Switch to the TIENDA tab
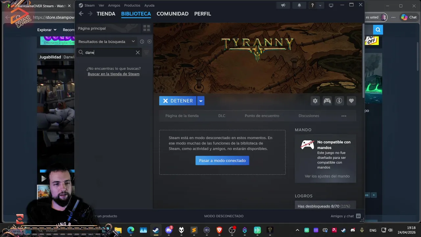Screen dimensions: 421x237 click(106, 13)
